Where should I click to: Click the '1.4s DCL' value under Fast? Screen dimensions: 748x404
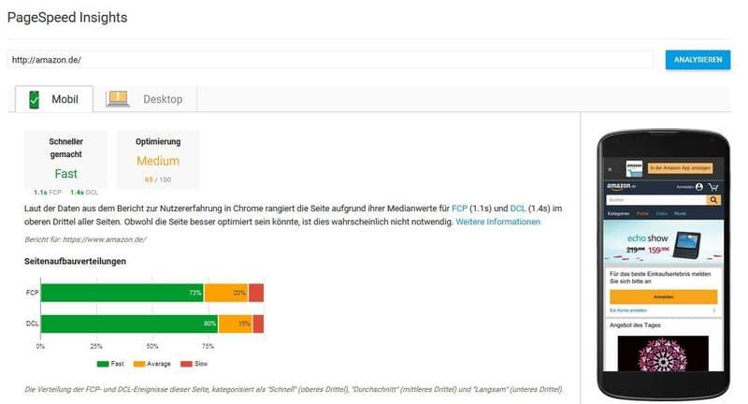[84, 193]
